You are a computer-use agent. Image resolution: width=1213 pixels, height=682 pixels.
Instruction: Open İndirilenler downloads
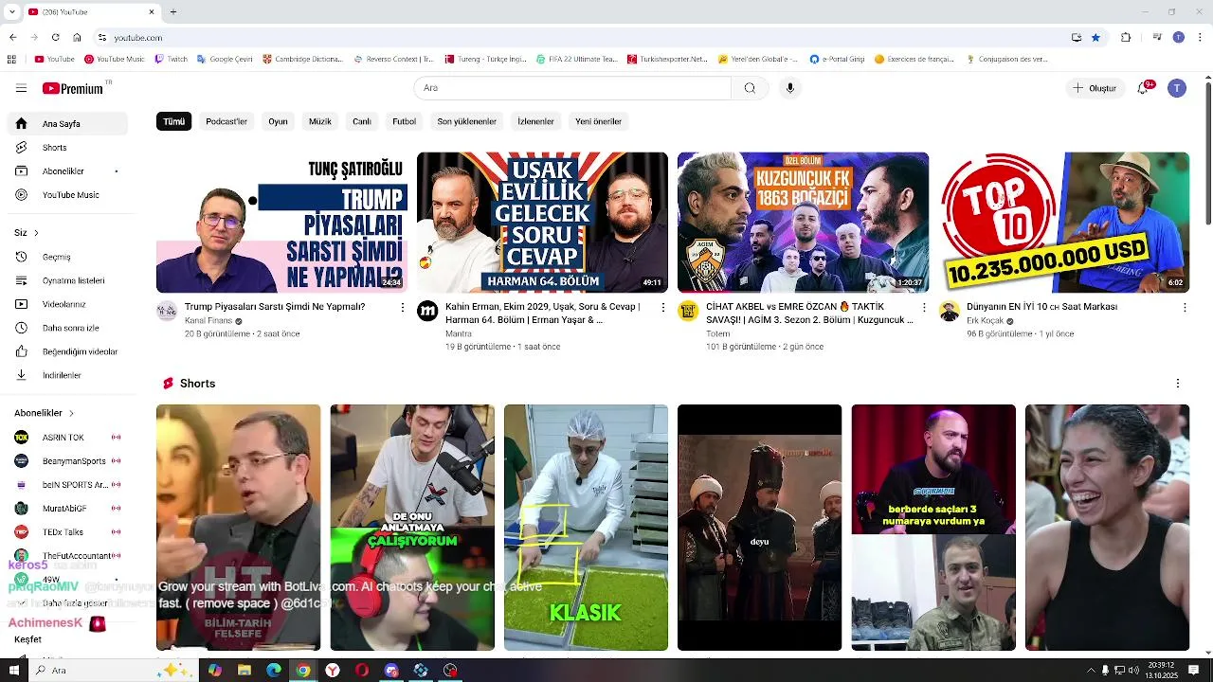(67, 375)
